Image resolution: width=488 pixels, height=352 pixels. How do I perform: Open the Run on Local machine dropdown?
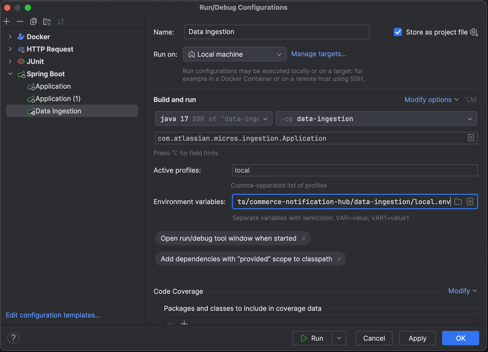(234, 54)
